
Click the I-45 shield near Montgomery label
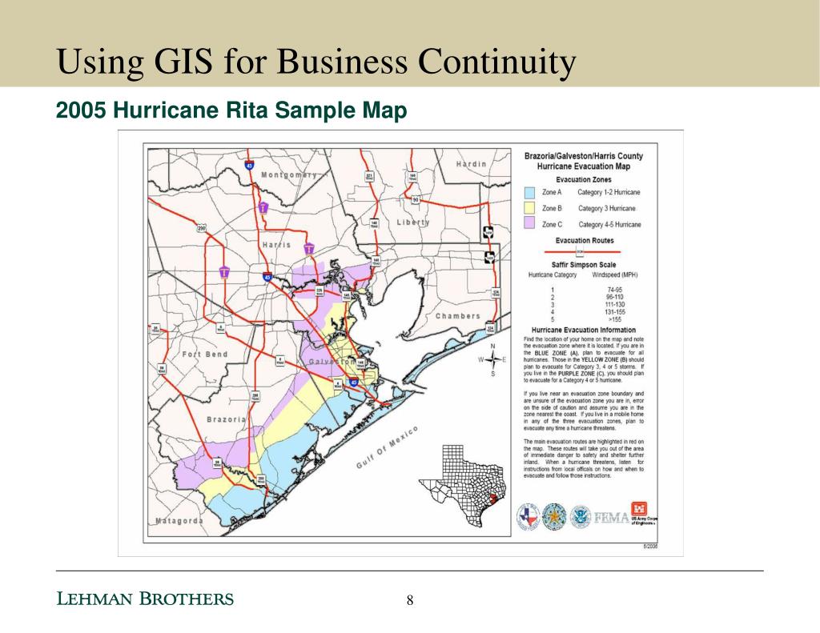[x=250, y=165]
